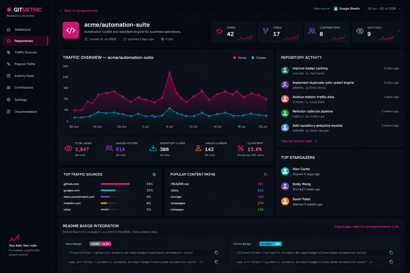The width and height of the screenshot is (410, 273).
Task: Select Repositories in the sidebar
Action: pos(26,41)
